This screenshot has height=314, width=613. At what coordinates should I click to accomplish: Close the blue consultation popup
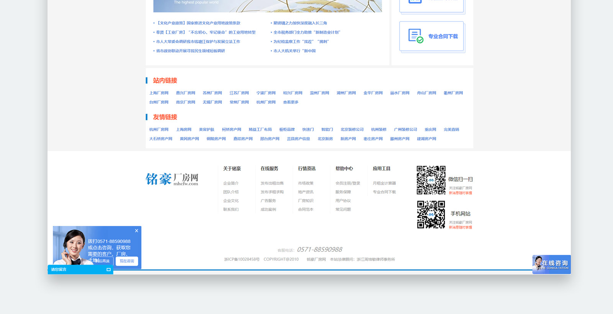click(x=136, y=231)
